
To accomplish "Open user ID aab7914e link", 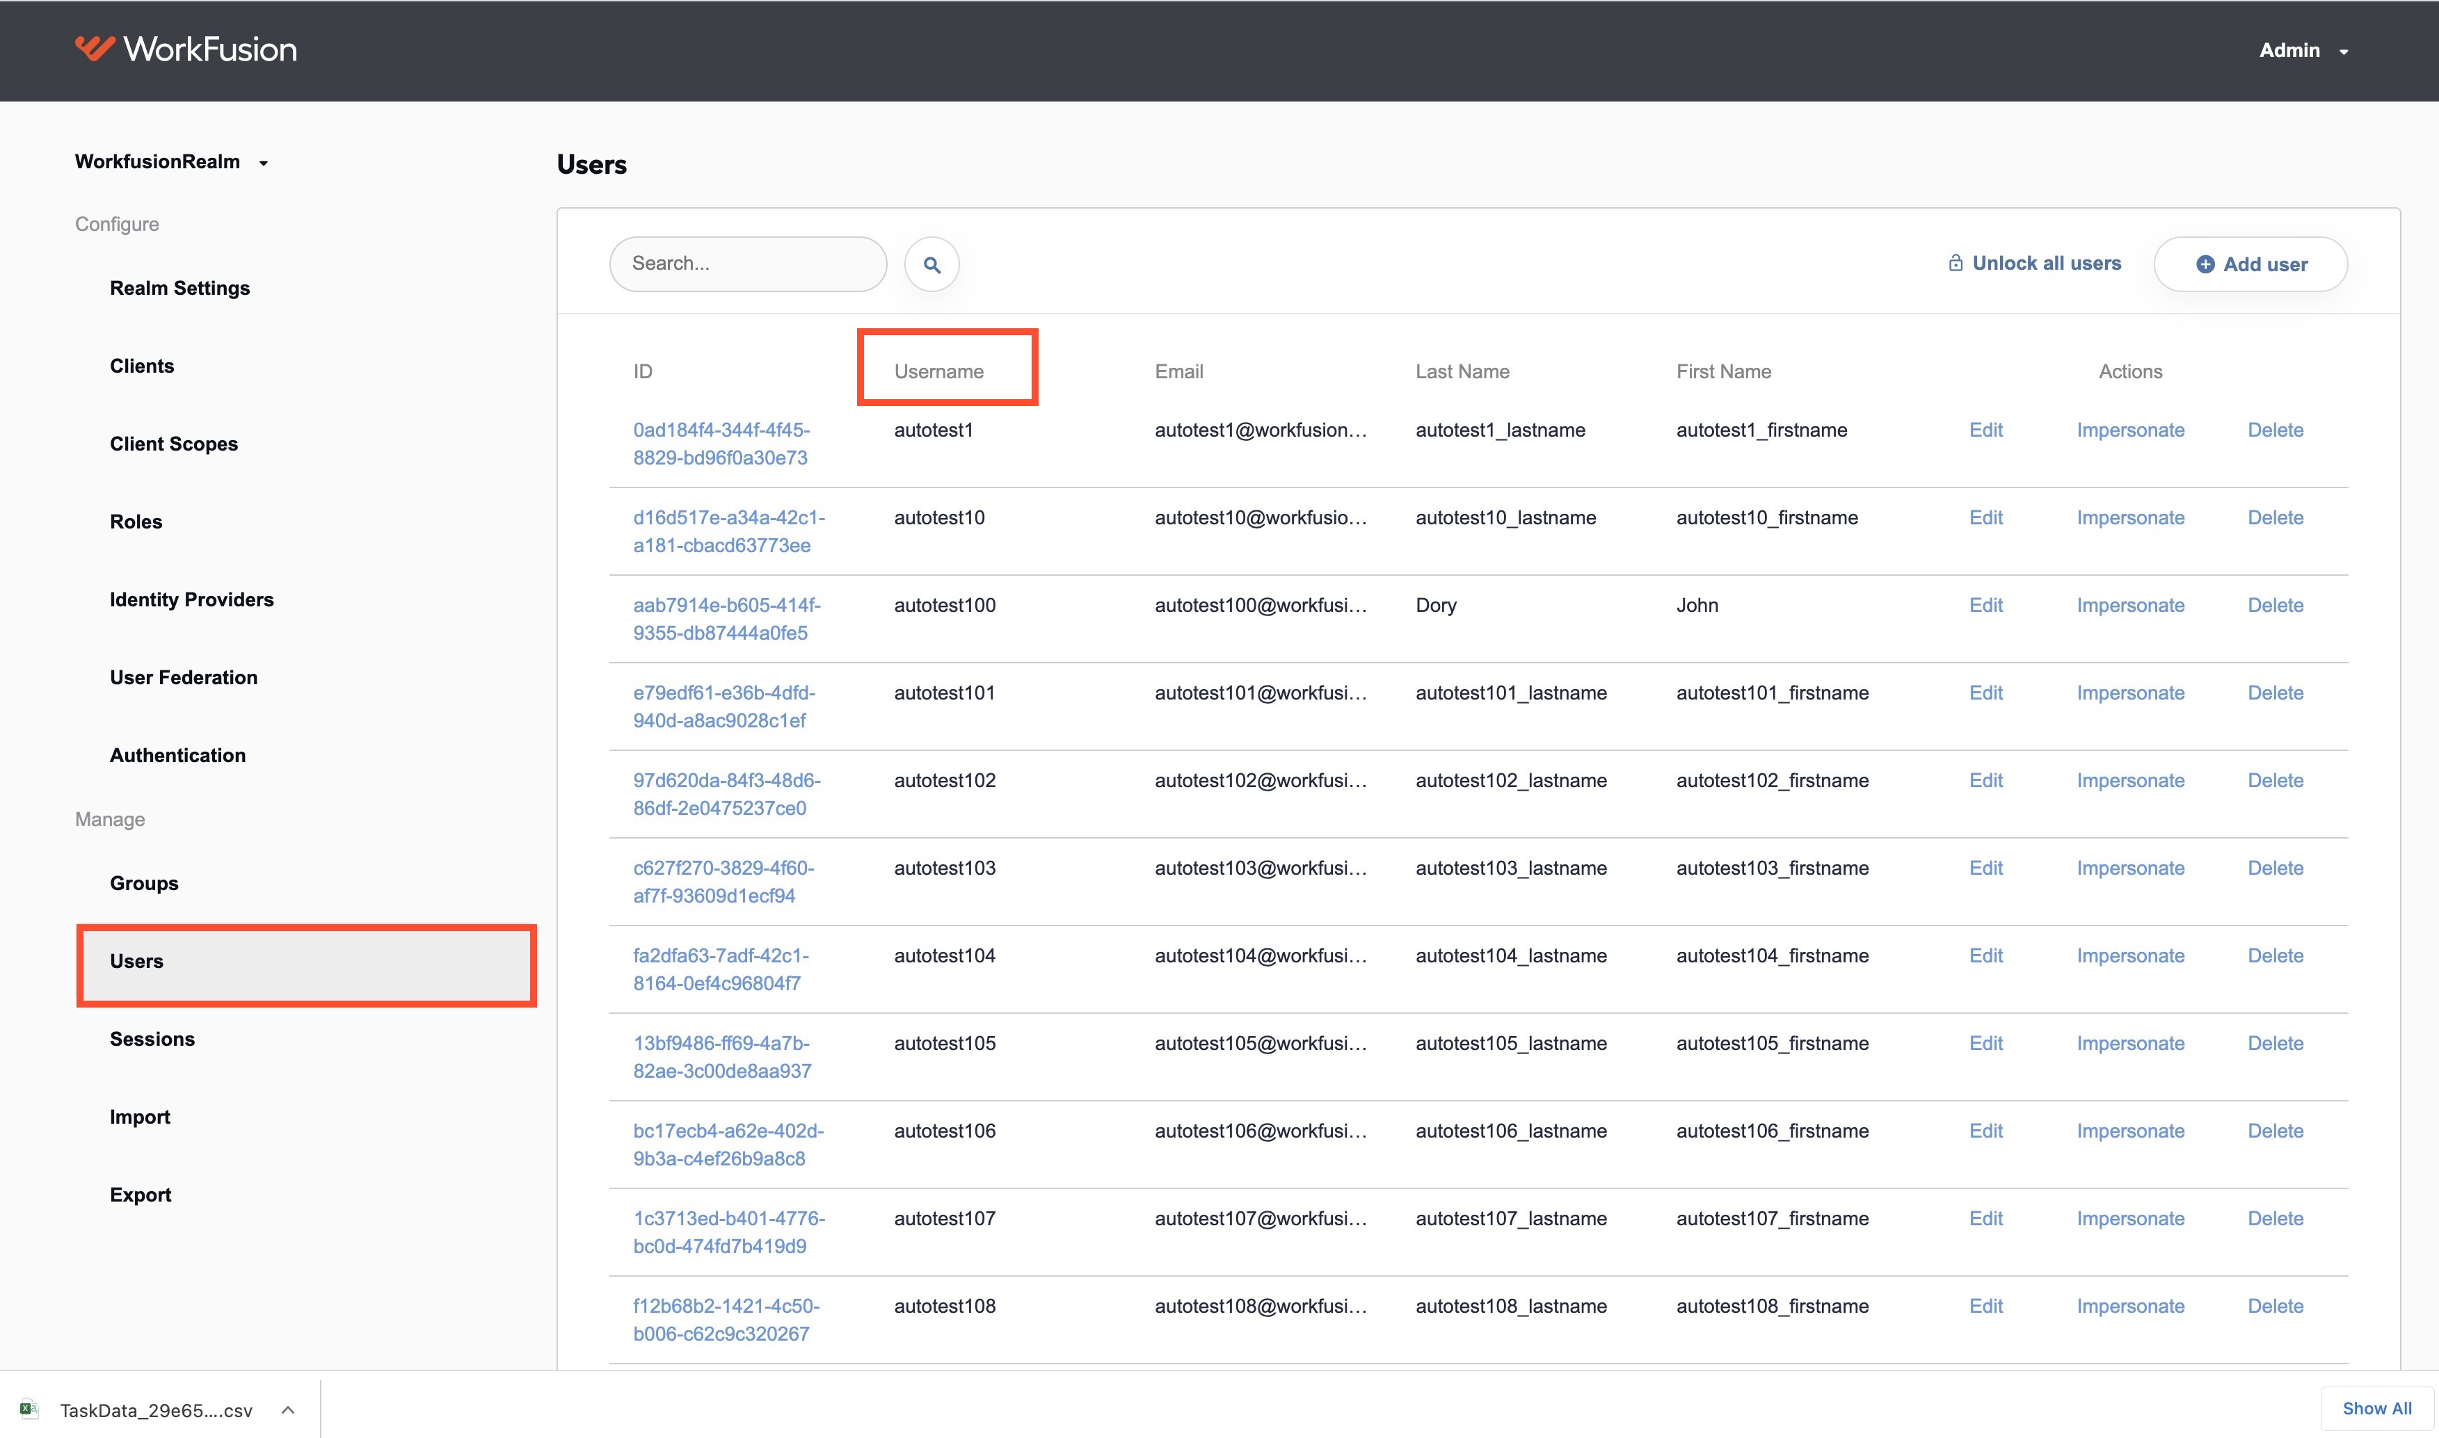I will tap(727, 619).
